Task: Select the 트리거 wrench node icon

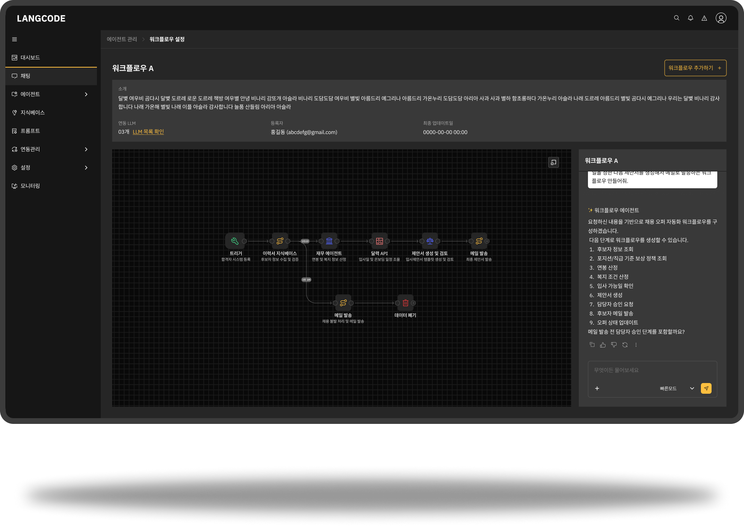Action: 235,241
